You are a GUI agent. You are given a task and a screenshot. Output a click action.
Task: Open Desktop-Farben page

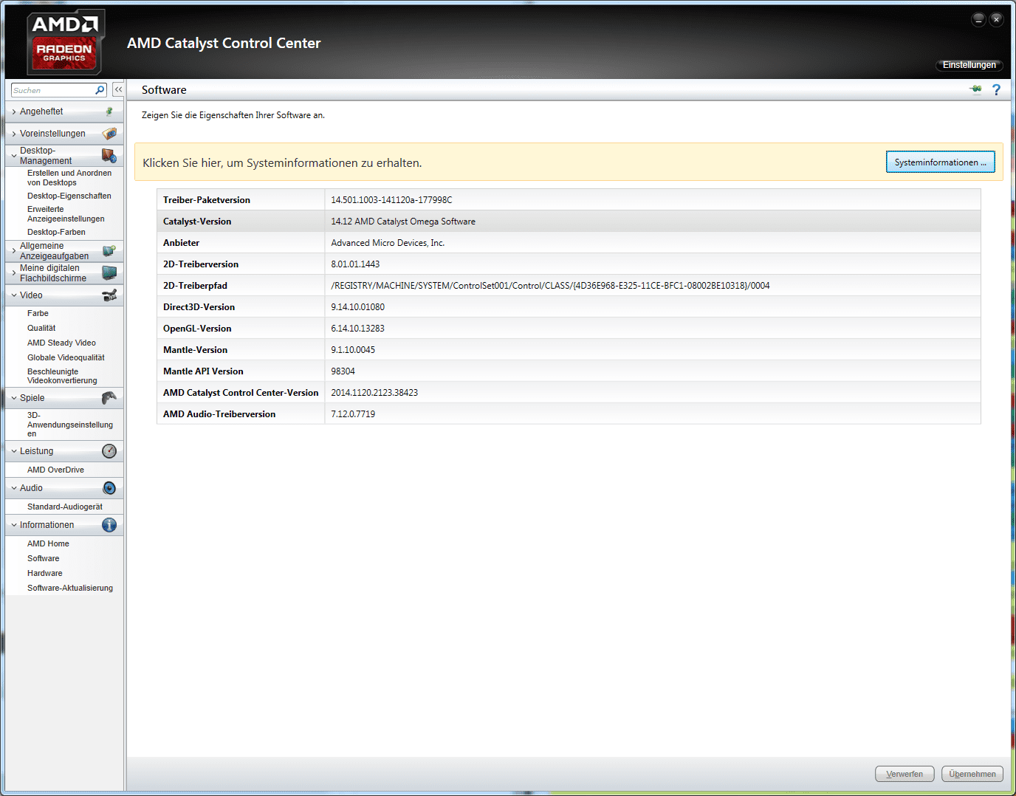click(x=56, y=232)
